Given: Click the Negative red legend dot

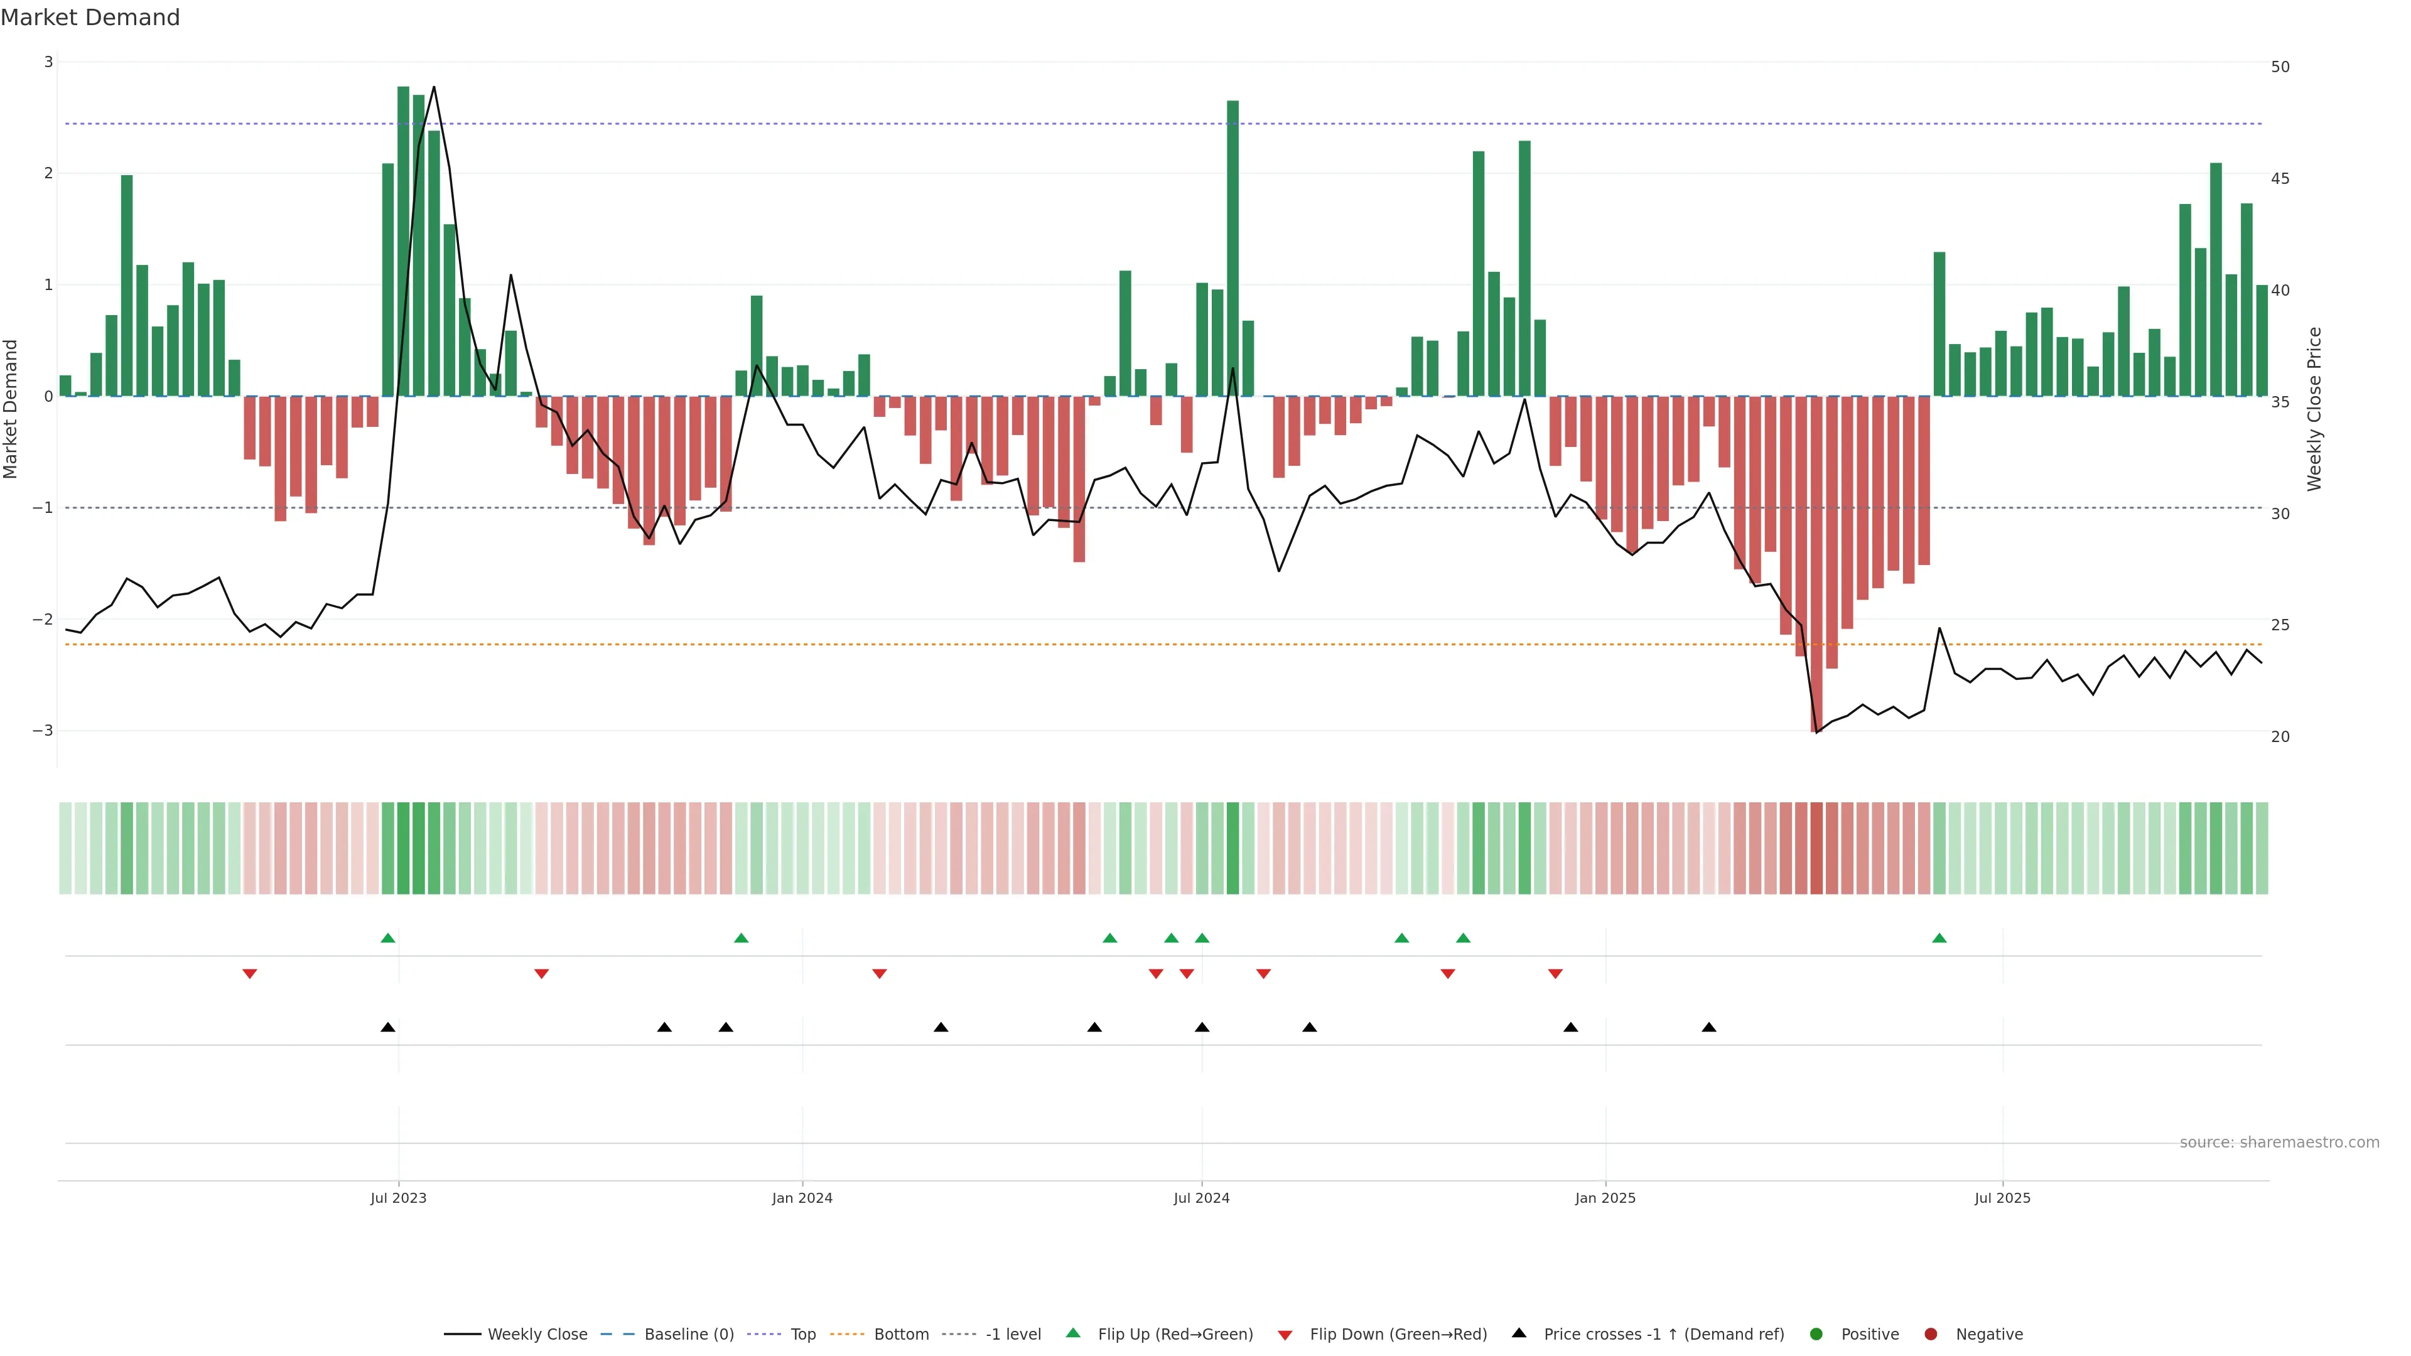Looking at the screenshot, I should pyautogui.click(x=1931, y=1335).
